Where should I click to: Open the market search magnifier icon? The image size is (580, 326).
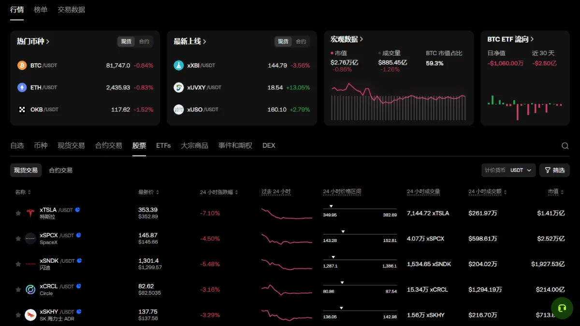click(x=565, y=146)
